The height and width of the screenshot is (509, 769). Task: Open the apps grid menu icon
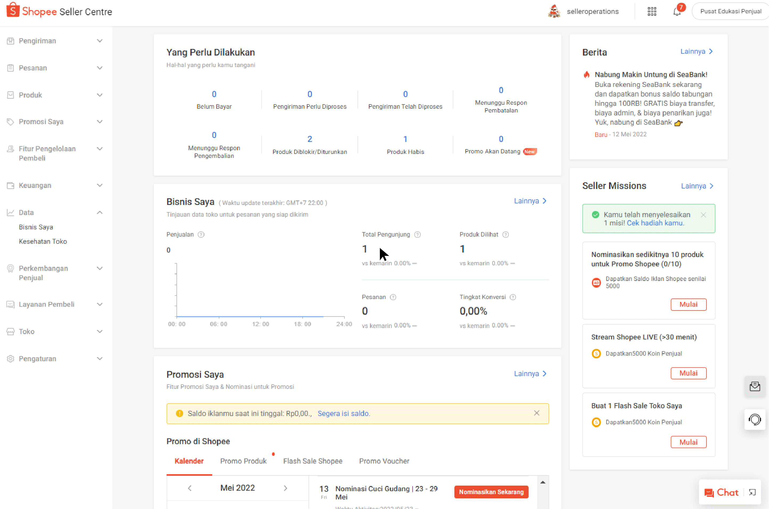(652, 12)
